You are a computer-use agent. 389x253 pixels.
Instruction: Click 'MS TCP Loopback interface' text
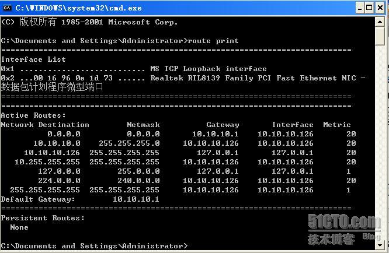(209, 69)
